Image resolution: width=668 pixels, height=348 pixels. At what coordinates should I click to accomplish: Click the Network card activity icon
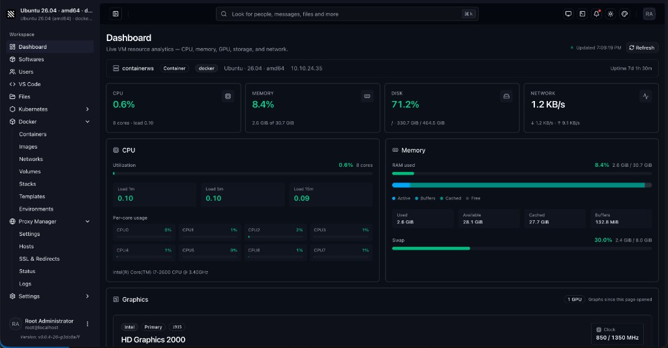[645, 96]
